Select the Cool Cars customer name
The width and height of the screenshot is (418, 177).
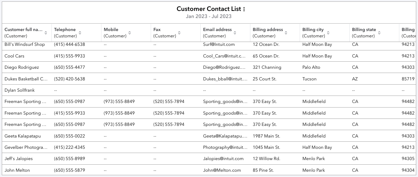(14, 56)
